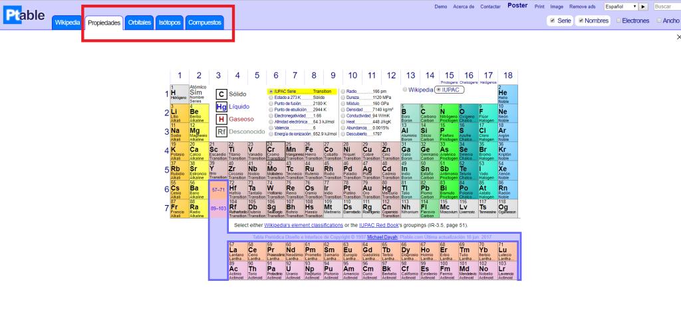Uncheck the Serie checkbox
Screen dimensions: 681x328
tap(552, 21)
